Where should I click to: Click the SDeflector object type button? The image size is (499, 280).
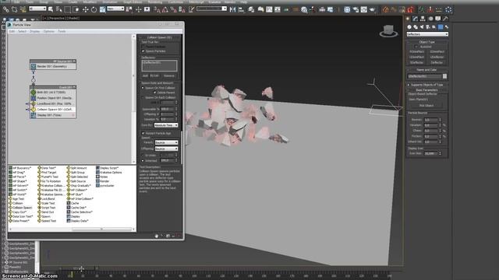(x=417, y=62)
